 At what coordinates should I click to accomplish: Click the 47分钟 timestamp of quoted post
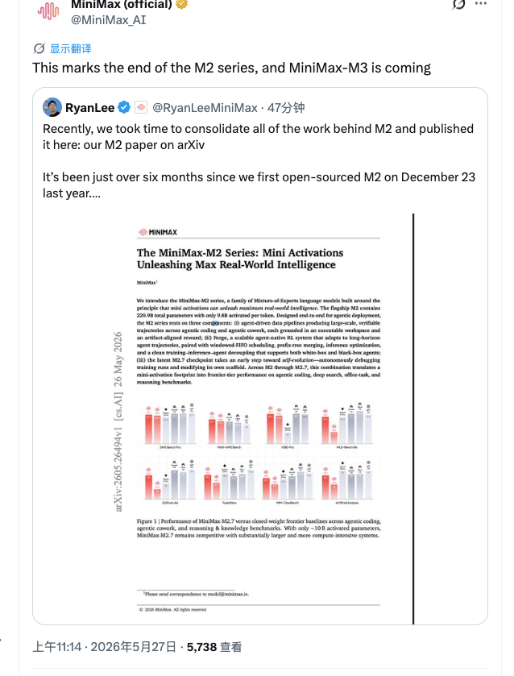click(286, 107)
